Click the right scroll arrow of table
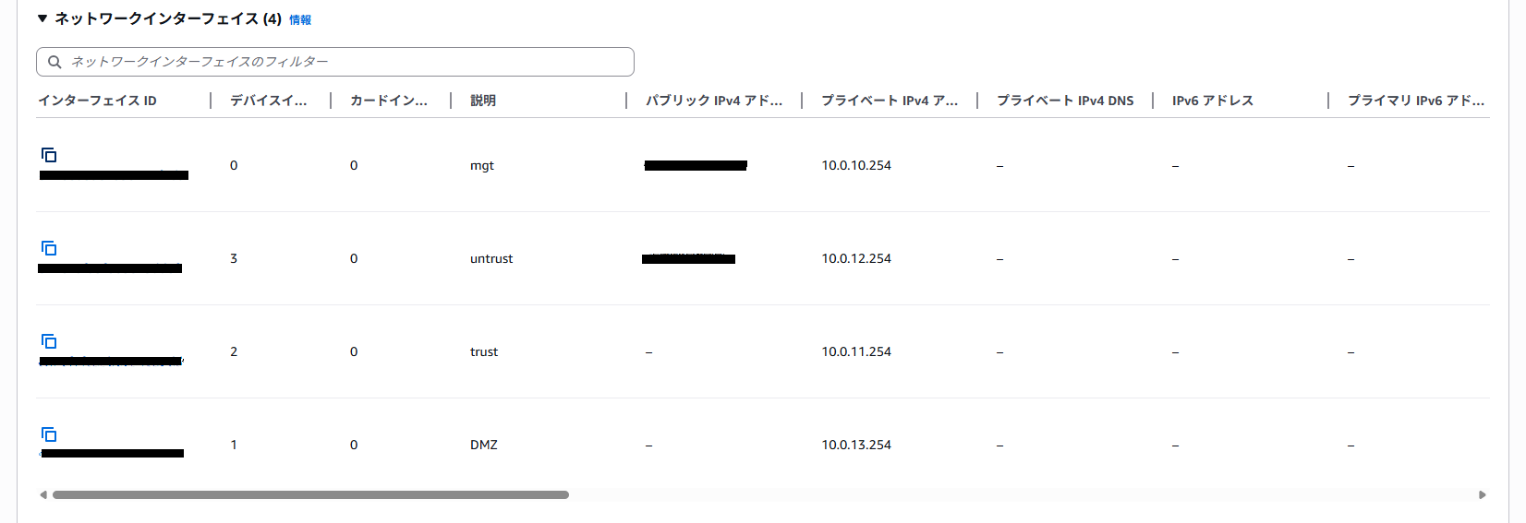 coord(1483,495)
